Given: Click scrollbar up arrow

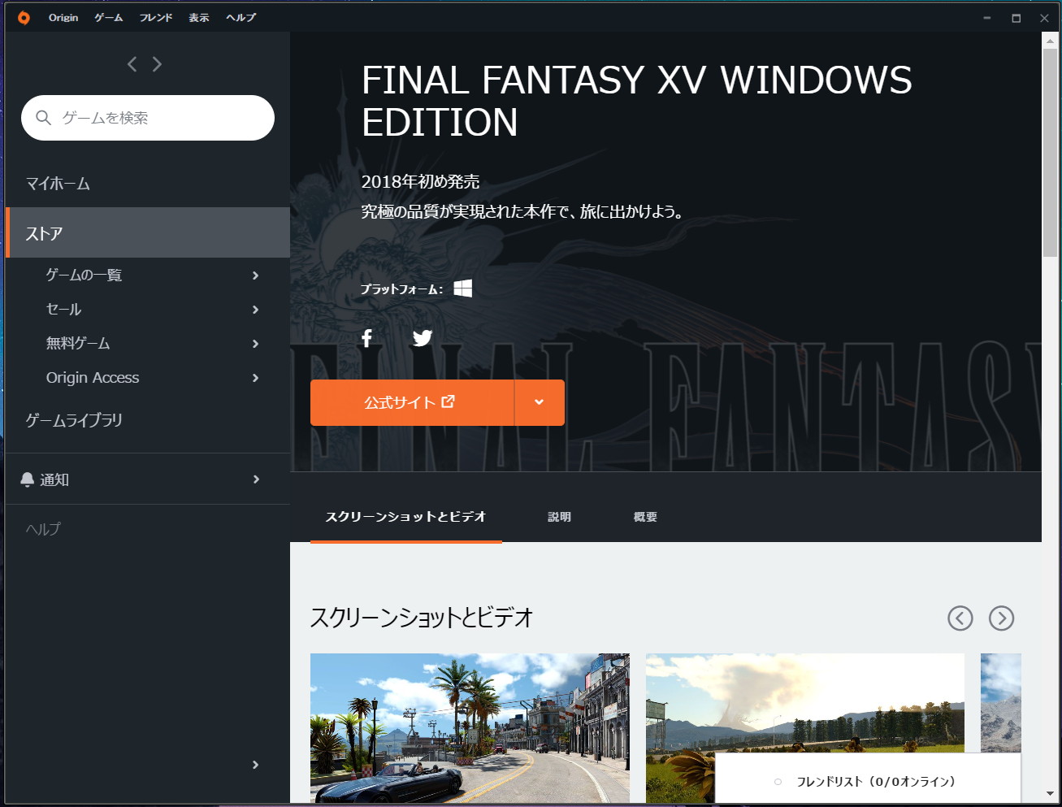Looking at the screenshot, I should point(1050,39).
